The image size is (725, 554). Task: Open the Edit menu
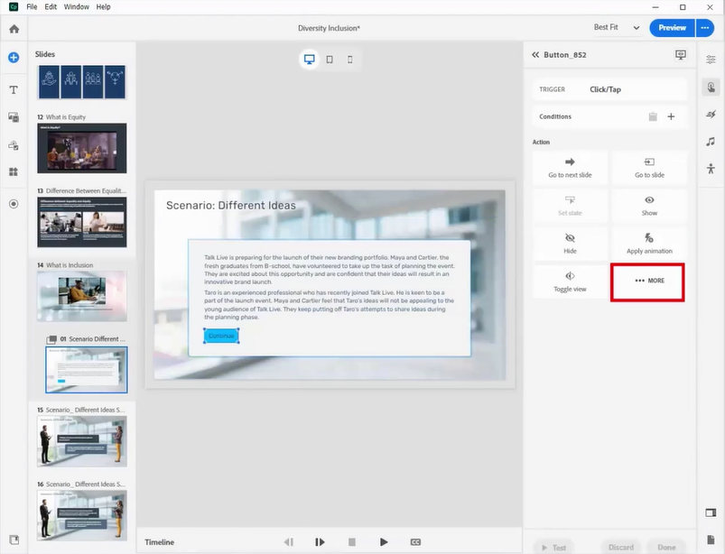coord(51,7)
